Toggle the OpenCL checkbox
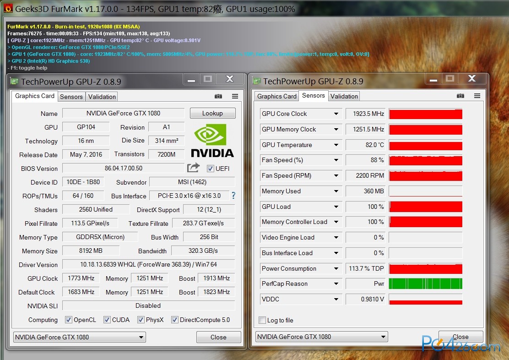This screenshot has width=509, height=360. (69, 320)
